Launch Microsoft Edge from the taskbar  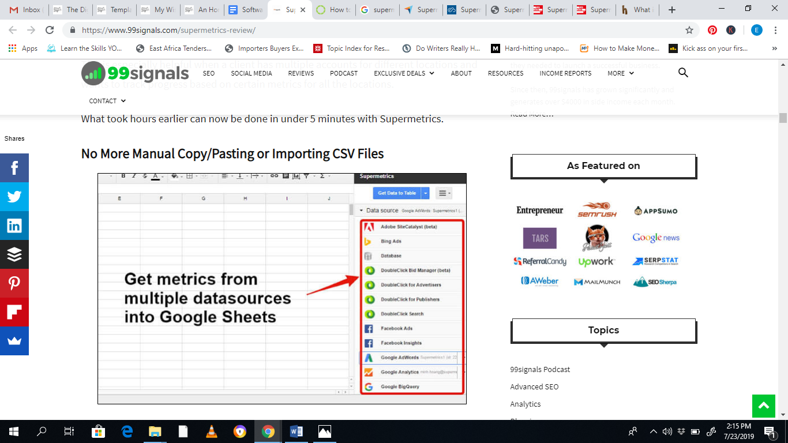[127, 431]
